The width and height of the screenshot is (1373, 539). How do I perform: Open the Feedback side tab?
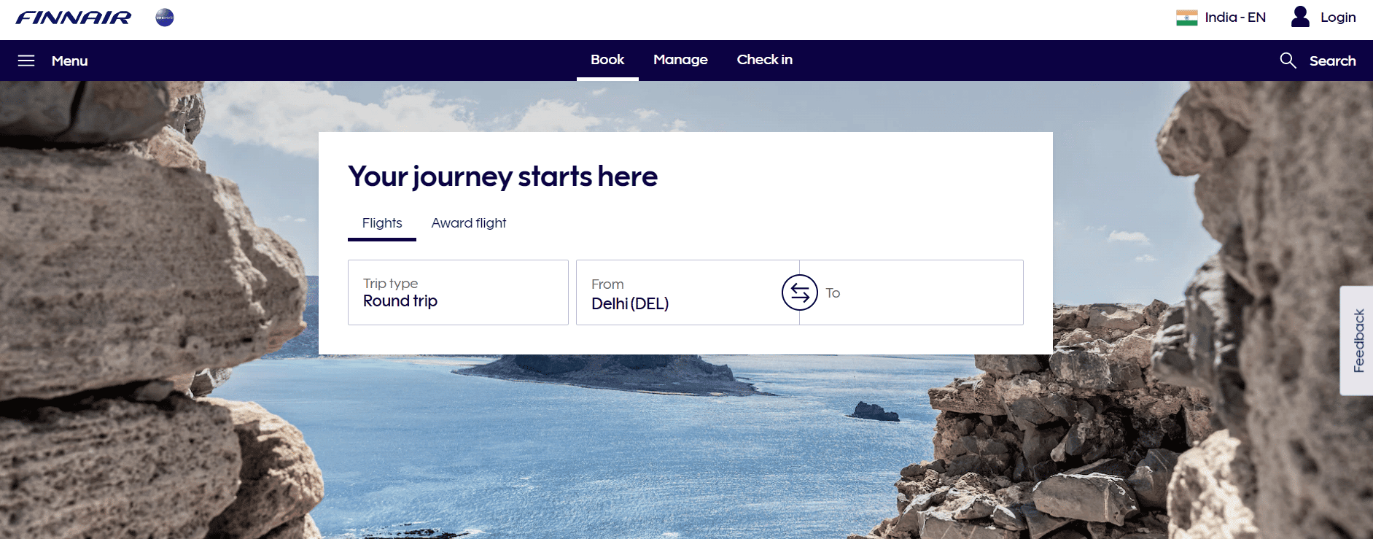[x=1357, y=341]
